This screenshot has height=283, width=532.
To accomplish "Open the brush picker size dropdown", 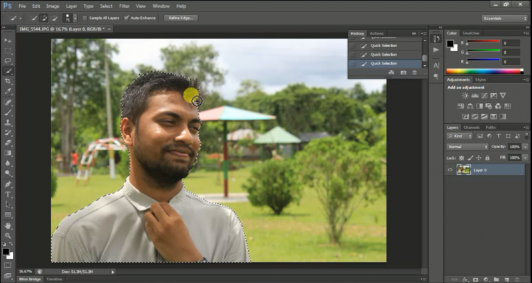I will (x=74, y=18).
